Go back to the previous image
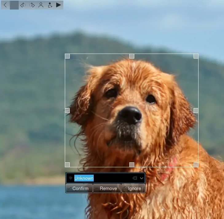224x219 pixels. [x=5, y=5]
